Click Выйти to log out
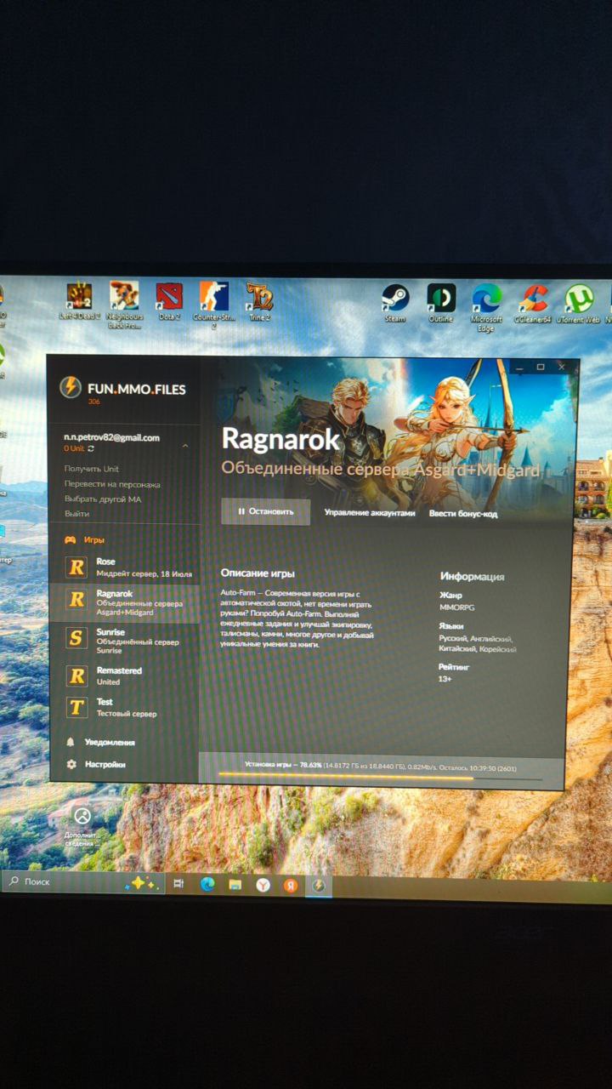The image size is (612, 1089). [76, 514]
